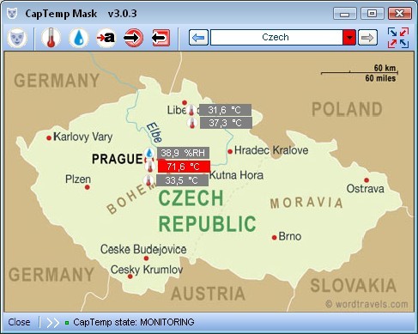Toggle fullscreen with the four-arrows icon

(398, 38)
